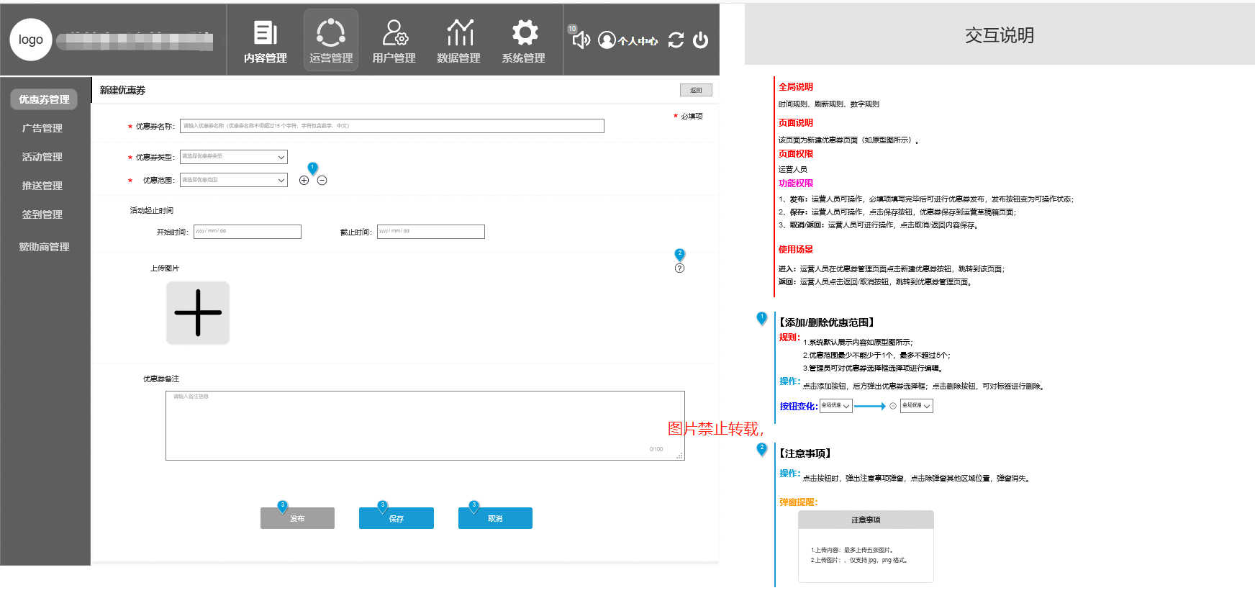Click the 弹窗提醒 label

[x=799, y=502]
